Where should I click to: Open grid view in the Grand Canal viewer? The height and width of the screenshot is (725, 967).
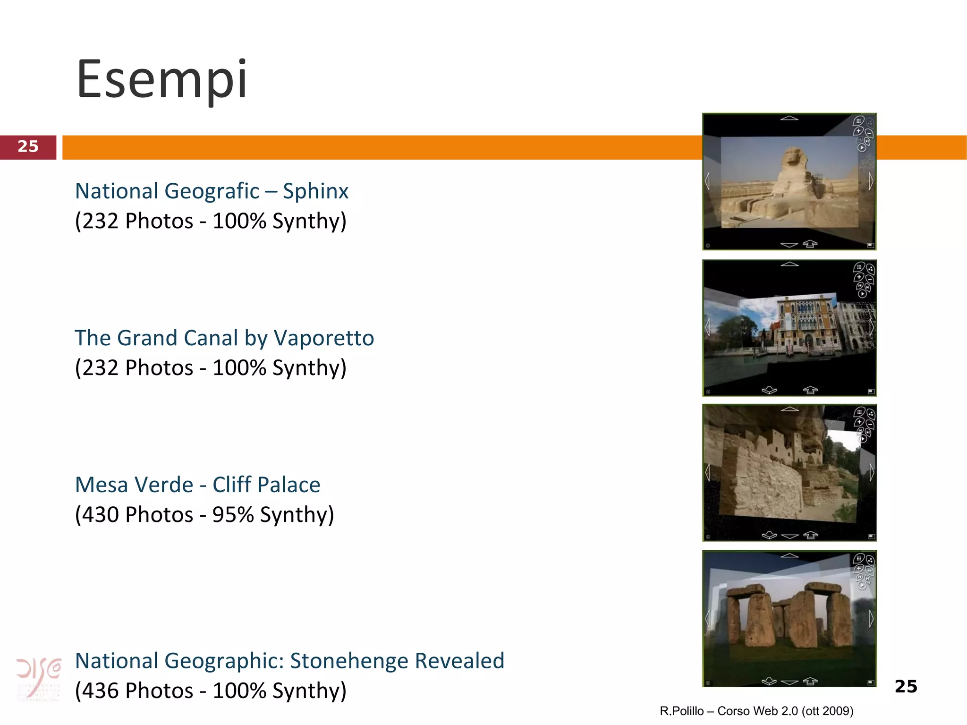859,267
